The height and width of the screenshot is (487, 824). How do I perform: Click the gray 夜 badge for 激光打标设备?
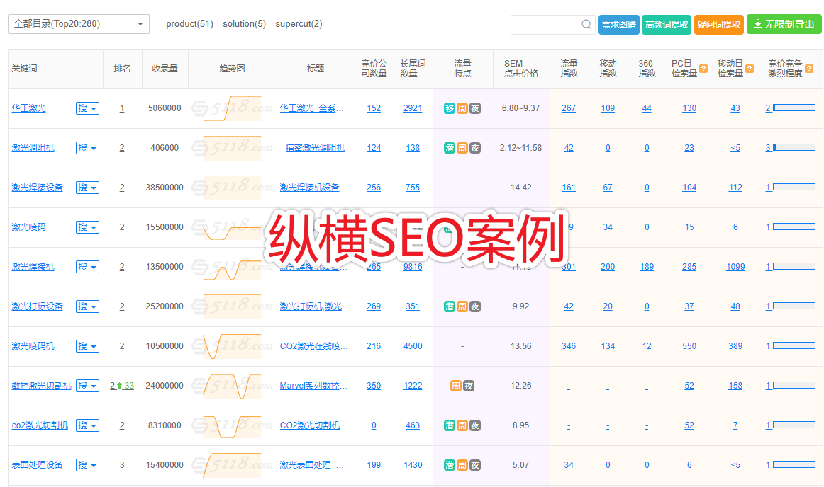(474, 306)
